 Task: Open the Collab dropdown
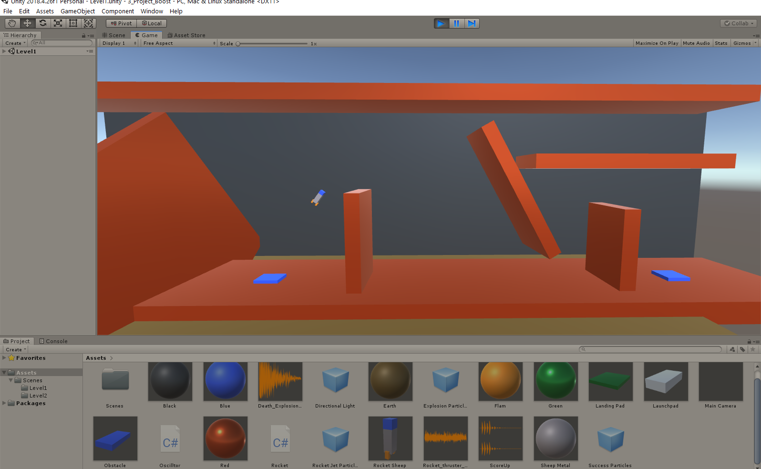[x=739, y=23]
